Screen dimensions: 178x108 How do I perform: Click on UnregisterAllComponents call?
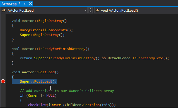(x=43, y=30)
